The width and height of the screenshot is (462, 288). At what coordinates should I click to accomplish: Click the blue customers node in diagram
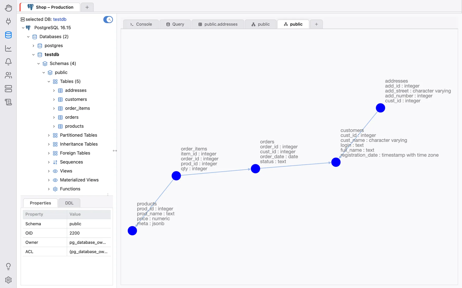point(336,162)
